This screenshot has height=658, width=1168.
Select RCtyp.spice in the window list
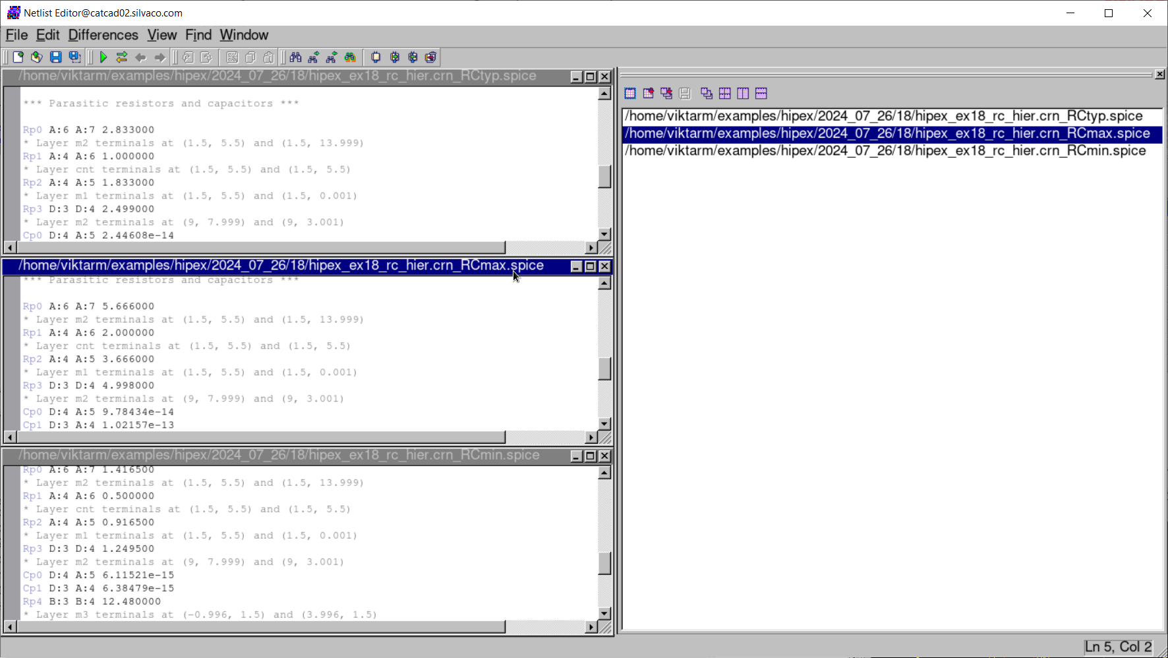(883, 116)
